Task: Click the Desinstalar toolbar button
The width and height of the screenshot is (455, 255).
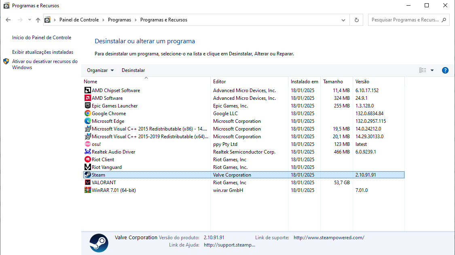Action: (133, 70)
